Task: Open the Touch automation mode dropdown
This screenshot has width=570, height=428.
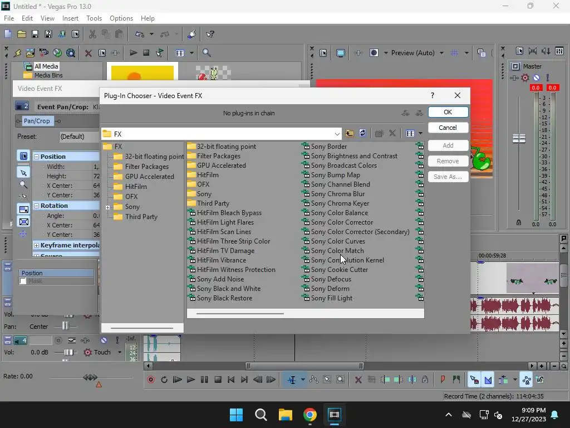Action: [120, 352]
